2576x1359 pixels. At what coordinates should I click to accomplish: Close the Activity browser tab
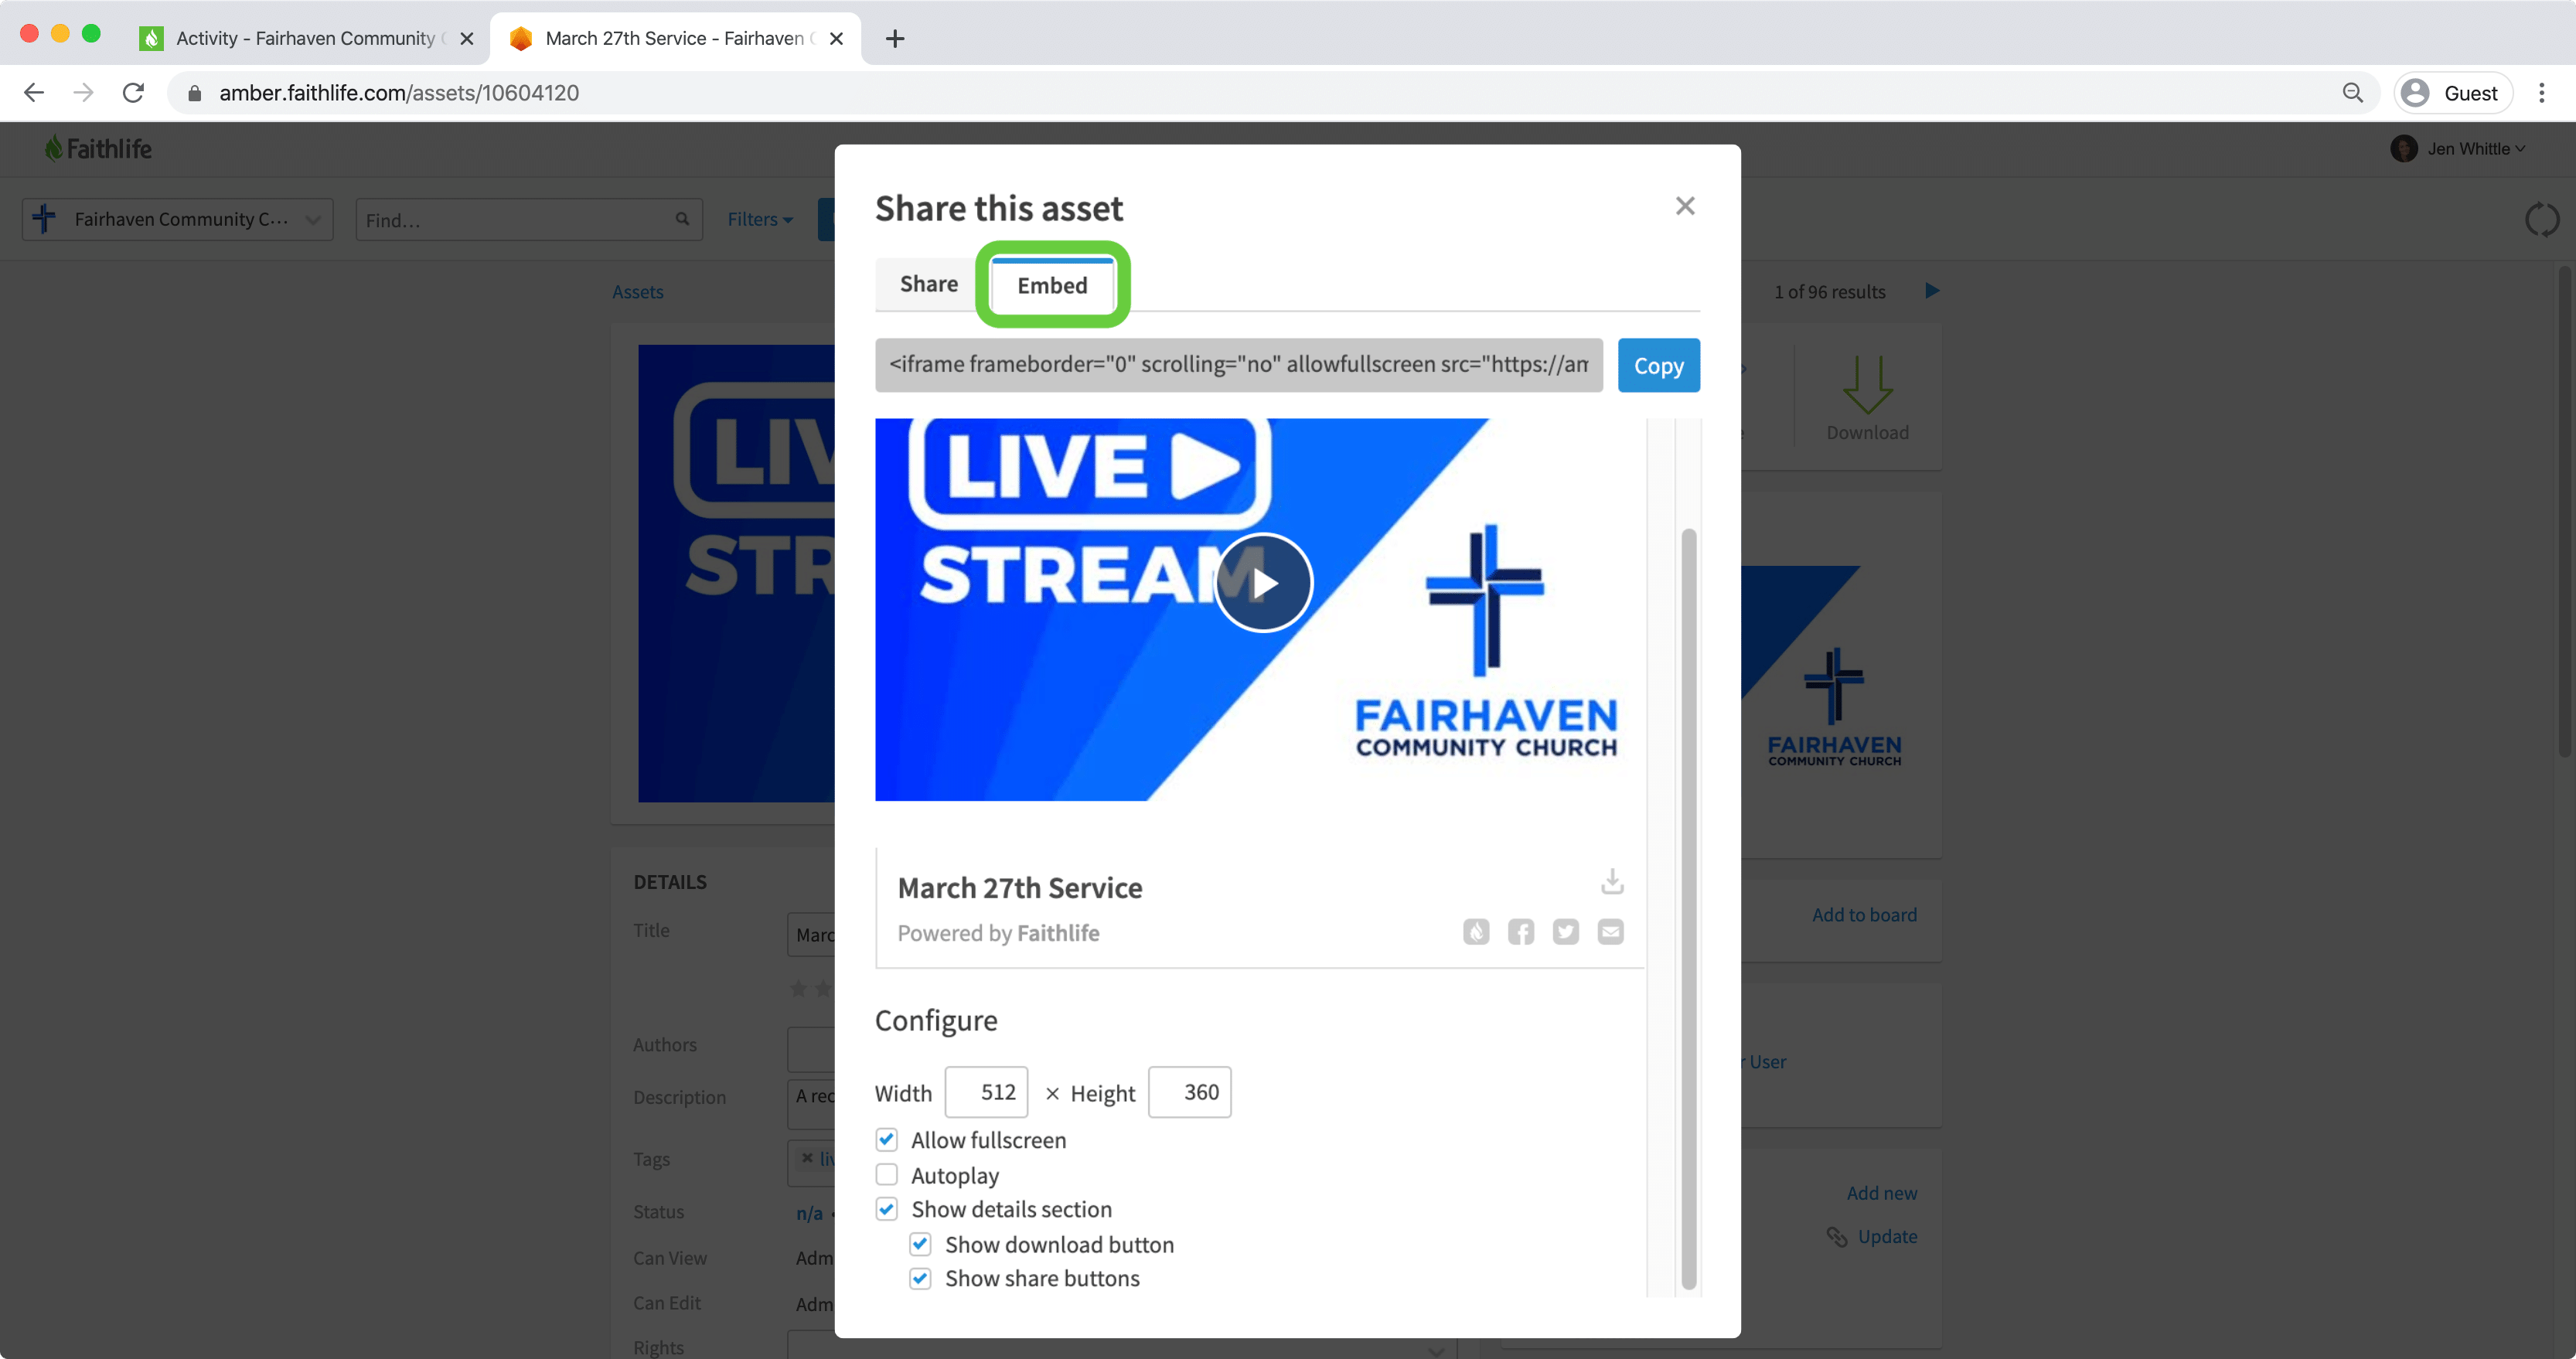[x=466, y=38]
